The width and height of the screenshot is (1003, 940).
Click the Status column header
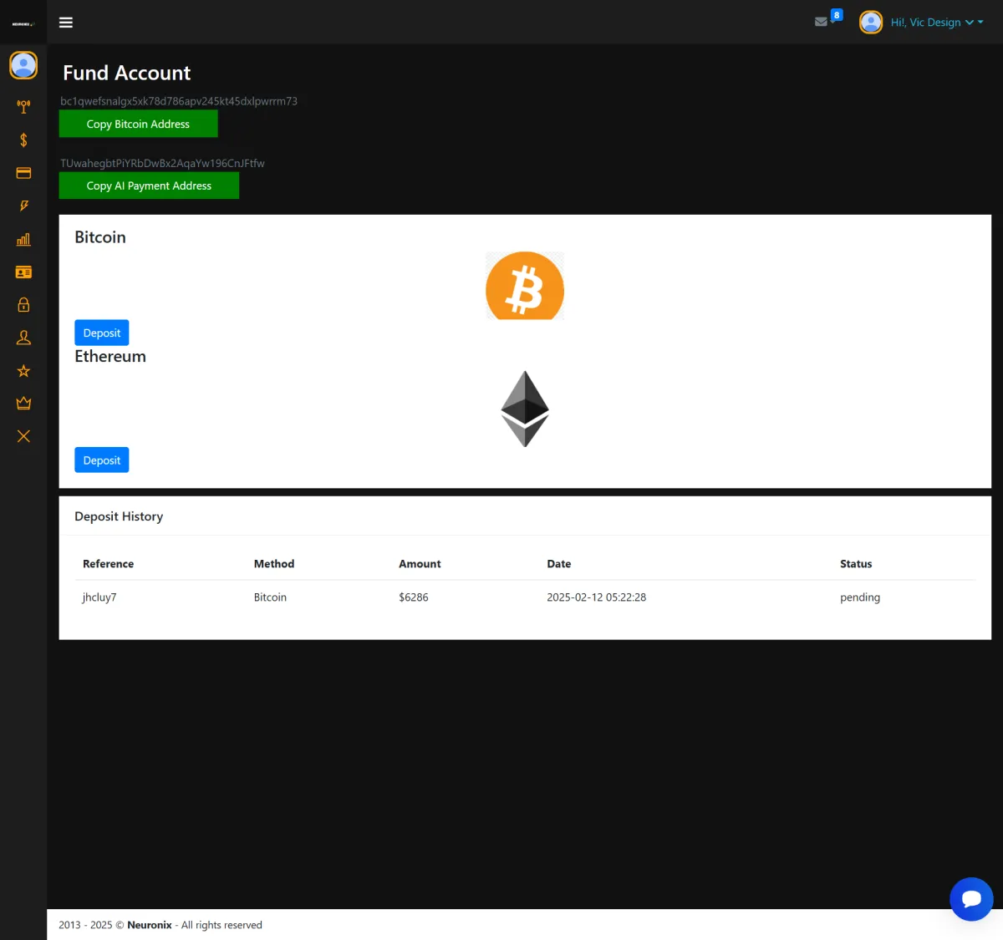(856, 564)
